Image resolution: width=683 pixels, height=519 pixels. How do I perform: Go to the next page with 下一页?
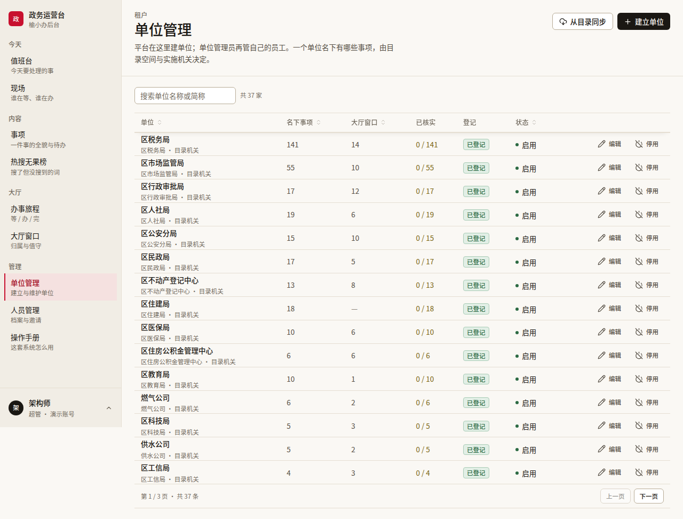pyautogui.click(x=649, y=496)
